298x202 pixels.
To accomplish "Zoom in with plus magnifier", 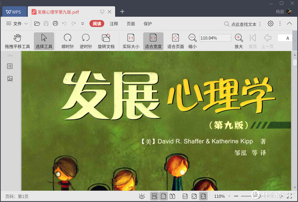I will (x=238, y=41).
